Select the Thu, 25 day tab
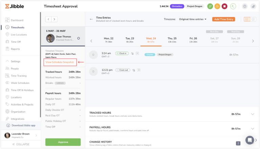 click(x=172, y=40)
